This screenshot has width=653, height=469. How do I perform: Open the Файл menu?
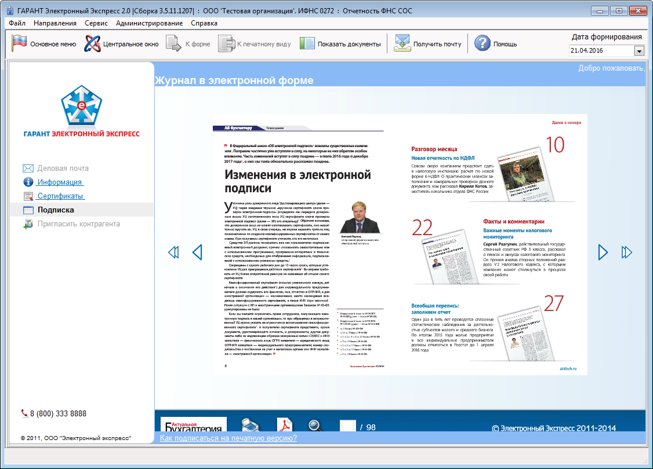[x=17, y=23]
